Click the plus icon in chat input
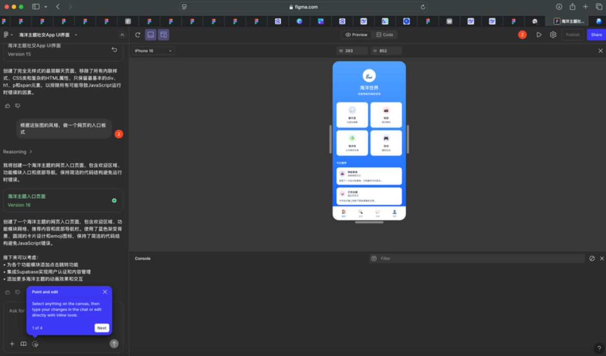This screenshot has width=606, height=356. [12, 344]
